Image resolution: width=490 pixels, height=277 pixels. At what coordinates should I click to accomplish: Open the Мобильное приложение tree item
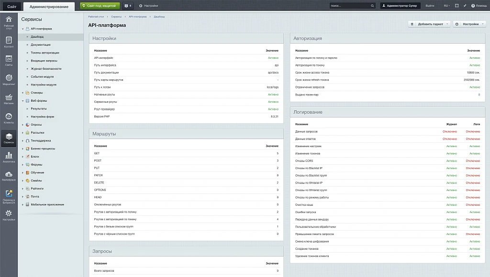[47, 204]
